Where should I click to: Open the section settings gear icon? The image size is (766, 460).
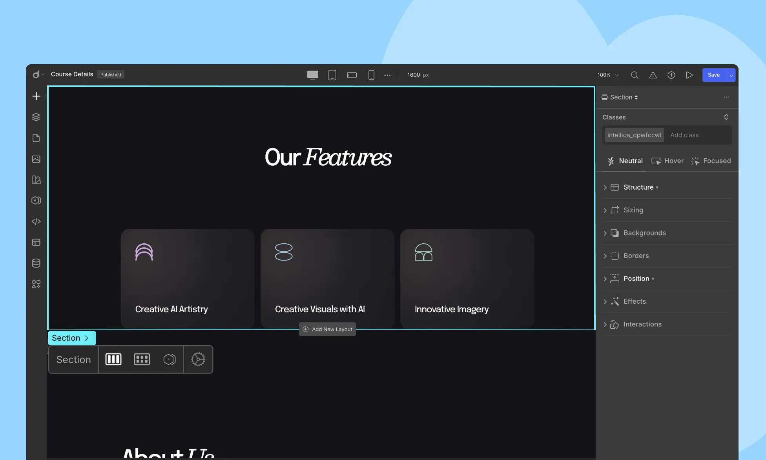pos(198,359)
